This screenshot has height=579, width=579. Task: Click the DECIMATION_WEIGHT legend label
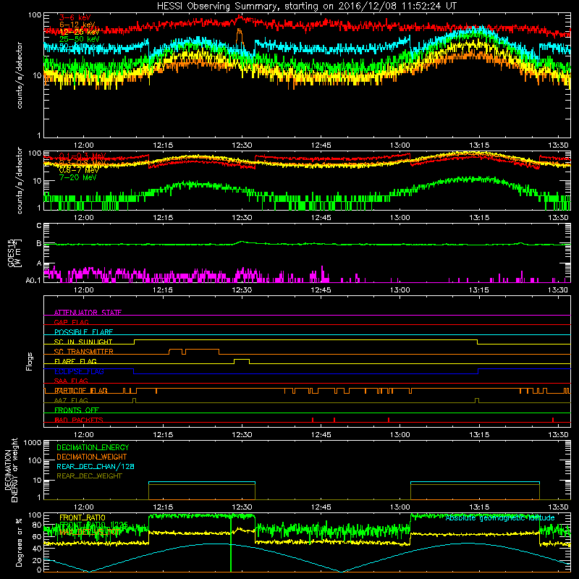click(x=92, y=457)
